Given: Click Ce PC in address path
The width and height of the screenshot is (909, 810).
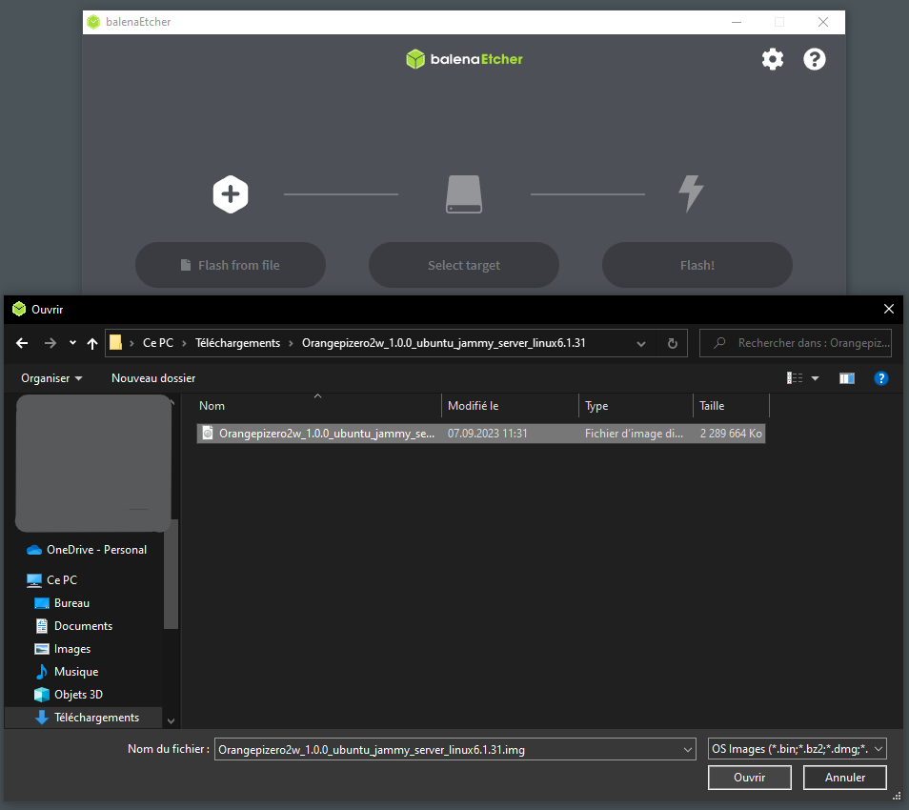Looking at the screenshot, I should pos(158,343).
